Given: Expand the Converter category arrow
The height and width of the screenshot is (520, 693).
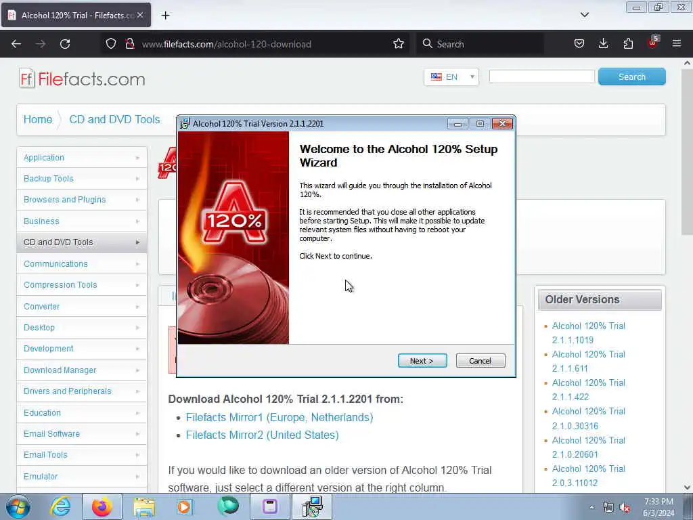Looking at the screenshot, I should click(x=137, y=307).
